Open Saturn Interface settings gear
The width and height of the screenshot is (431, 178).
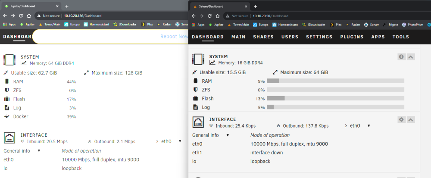coord(402,119)
